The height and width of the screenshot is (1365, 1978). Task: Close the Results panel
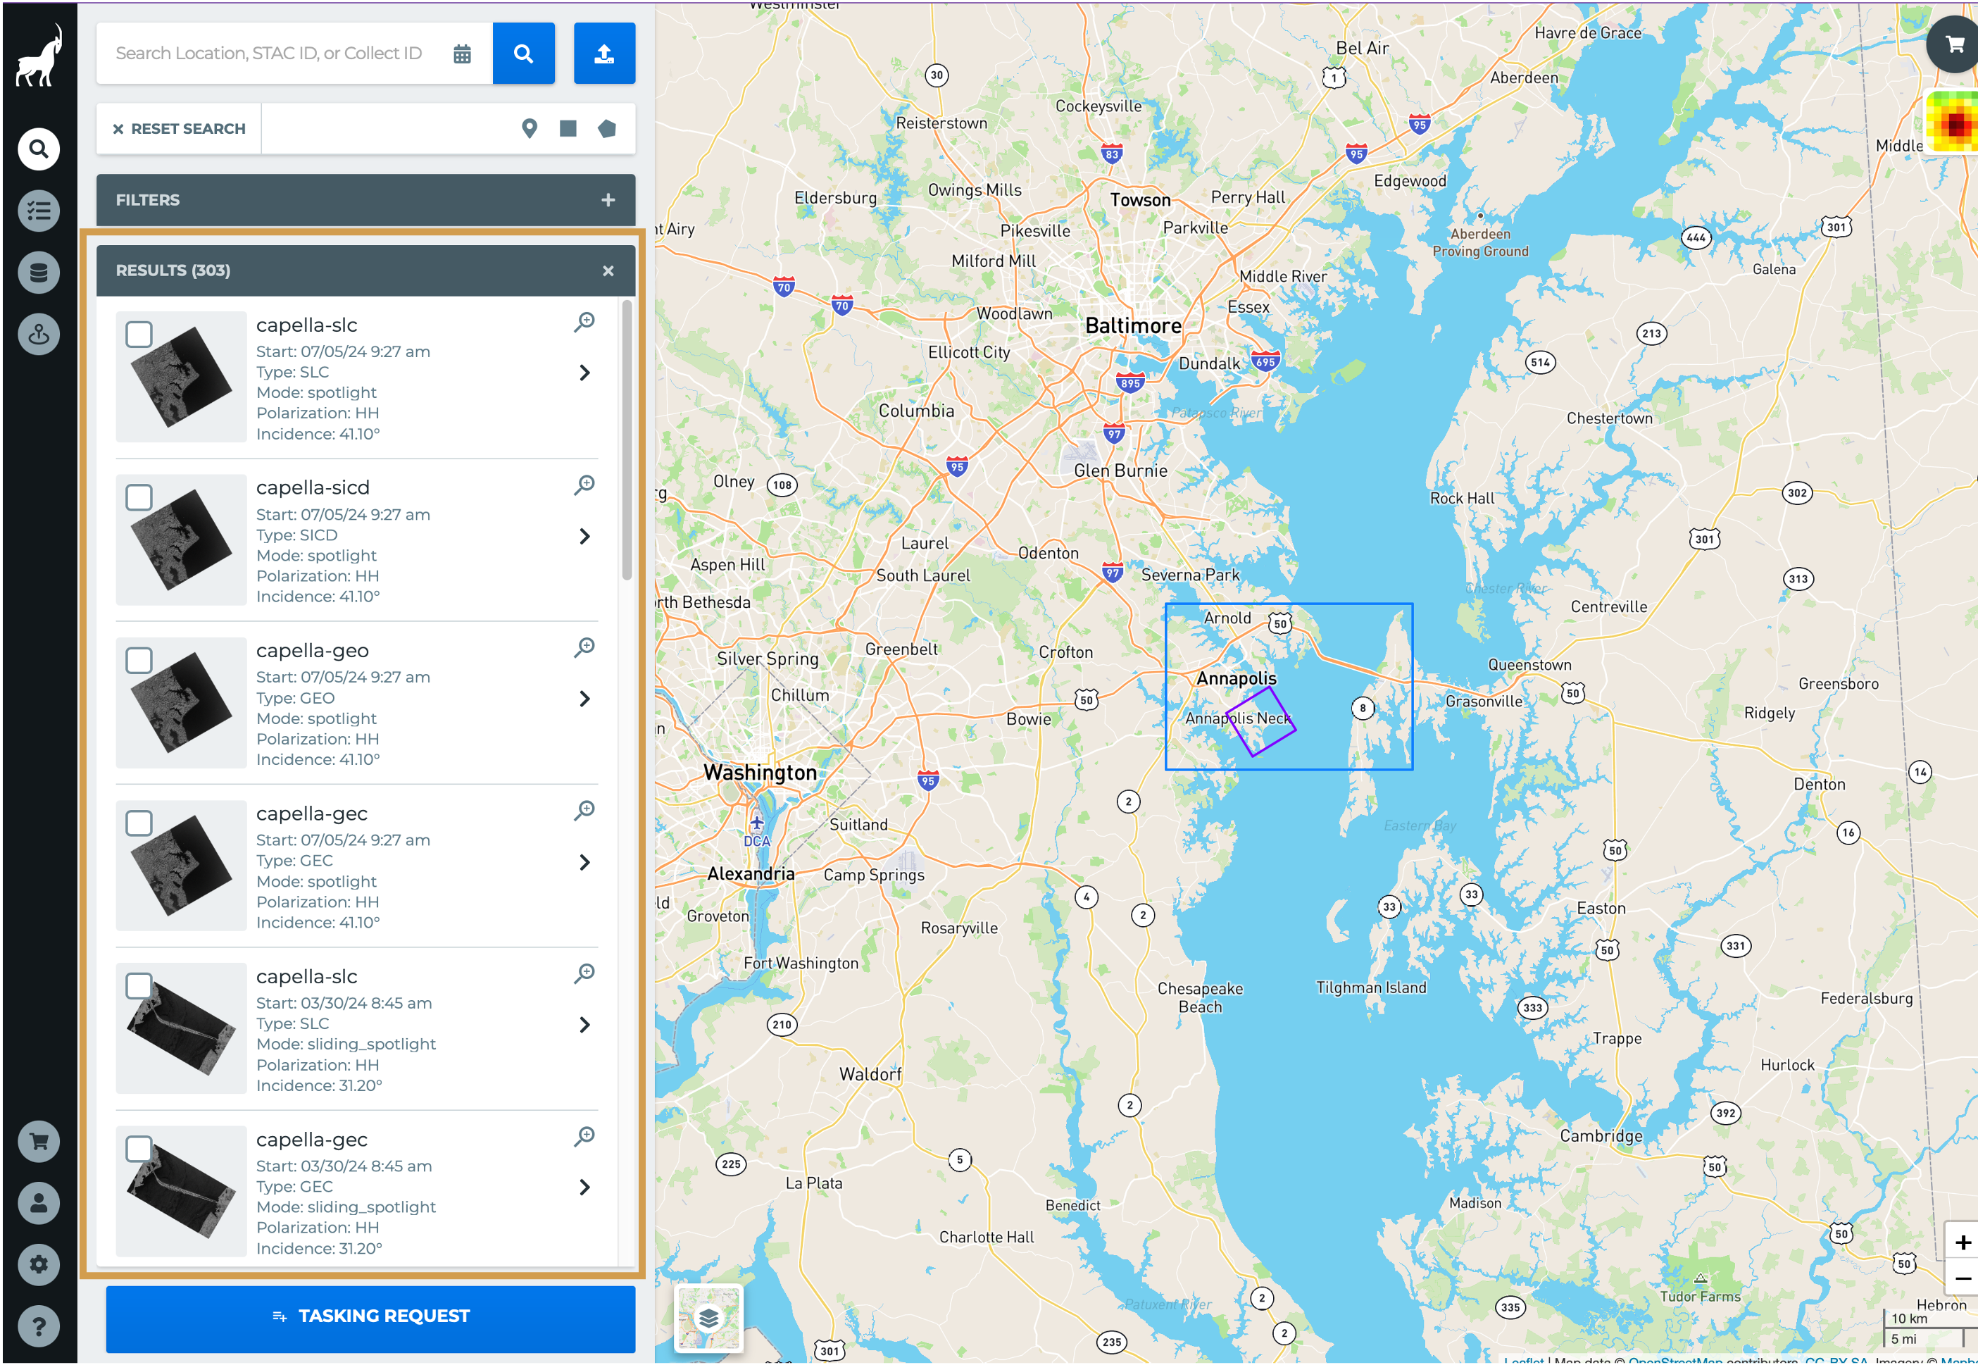608,271
